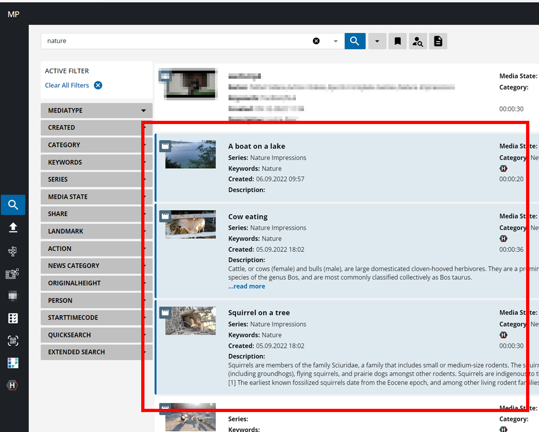Click the person search icon
The width and height of the screenshot is (539, 432).
coord(417,41)
